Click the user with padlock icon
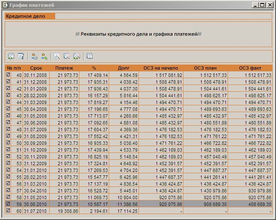Image resolution: width=276 pixels, height=220 pixels. pos(34,56)
